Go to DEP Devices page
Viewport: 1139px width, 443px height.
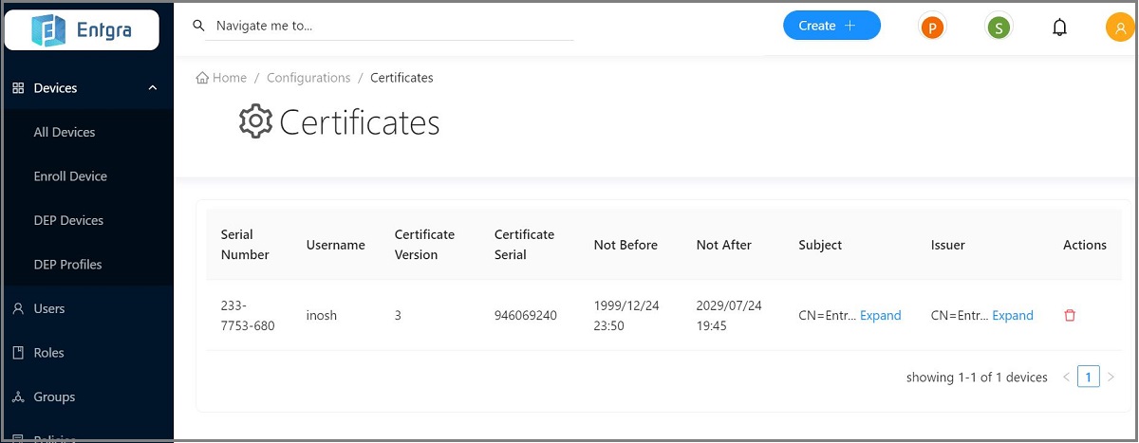tap(68, 220)
